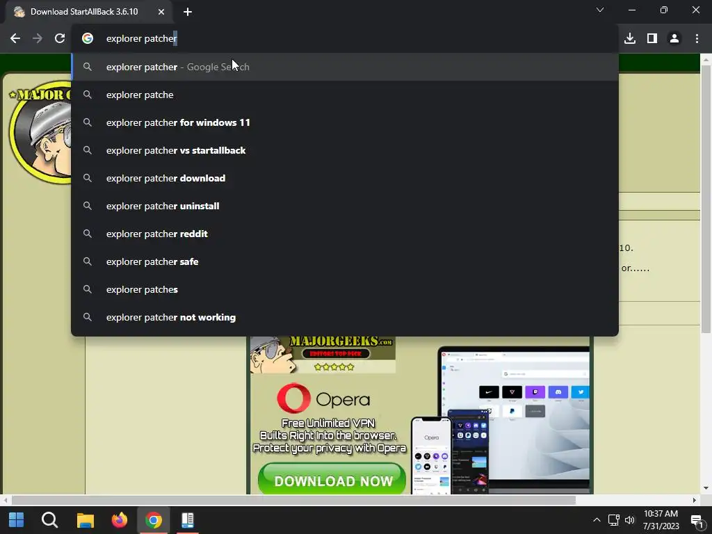Select 'explorer patcher safe' suggestion

pos(345,261)
